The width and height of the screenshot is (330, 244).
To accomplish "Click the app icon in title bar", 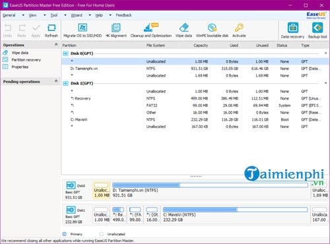I will coord(5,5).
